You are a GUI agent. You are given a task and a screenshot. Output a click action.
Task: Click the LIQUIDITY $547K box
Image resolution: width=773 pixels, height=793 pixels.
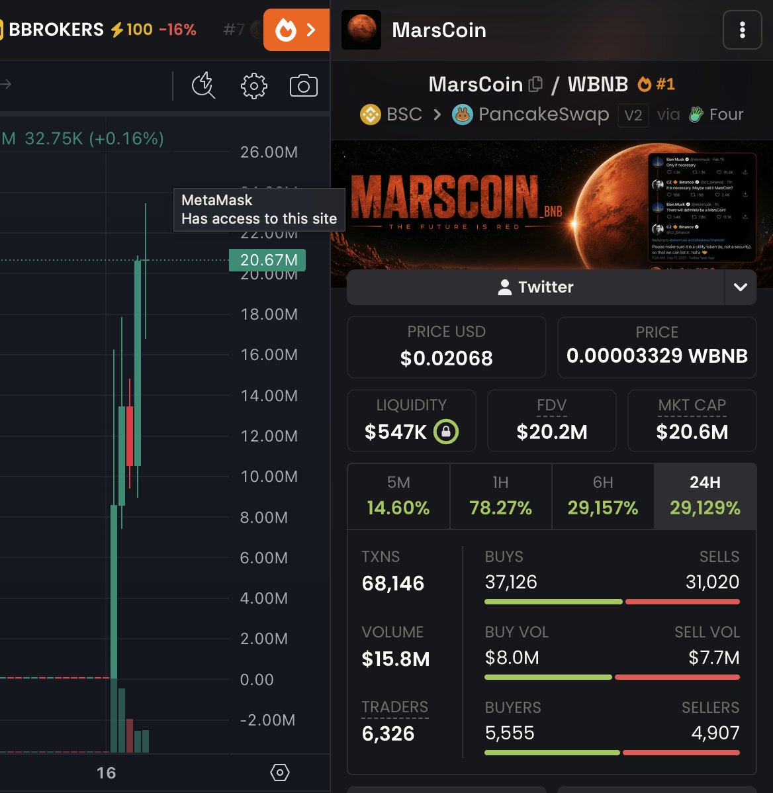click(x=412, y=420)
